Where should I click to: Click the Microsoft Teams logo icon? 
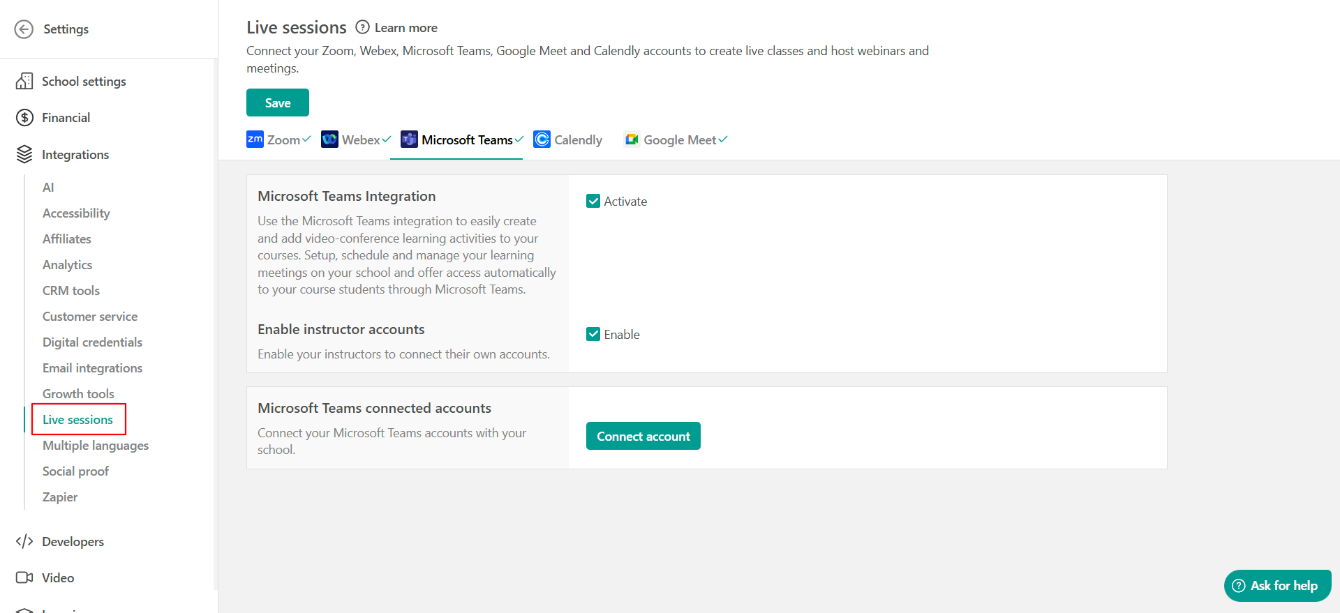pos(409,139)
